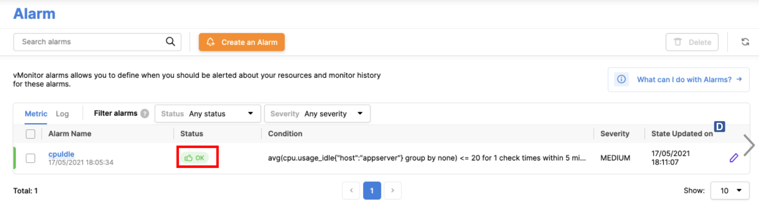Go to page 1 in pagination
The width and height of the screenshot is (759, 214).
pyautogui.click(x=372, y=191)
